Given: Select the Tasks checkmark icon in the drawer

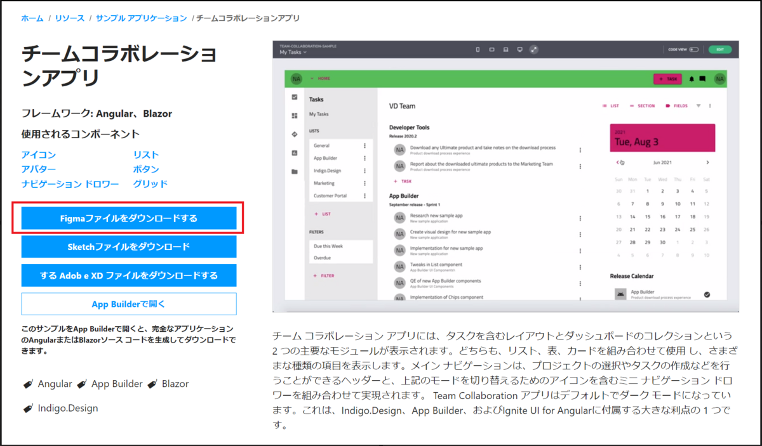Looking at the screenshot, I should click(x=294, y=96).
